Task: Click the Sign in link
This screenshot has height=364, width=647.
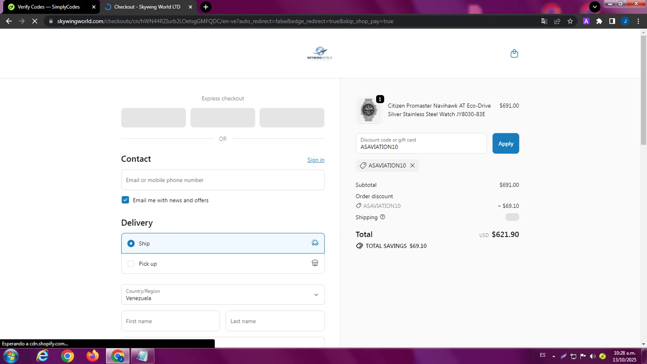Action: (316, 160)
